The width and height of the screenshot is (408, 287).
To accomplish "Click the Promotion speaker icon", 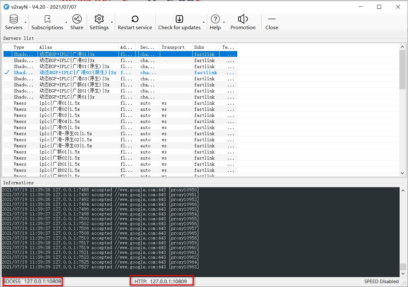I will 243,20.
